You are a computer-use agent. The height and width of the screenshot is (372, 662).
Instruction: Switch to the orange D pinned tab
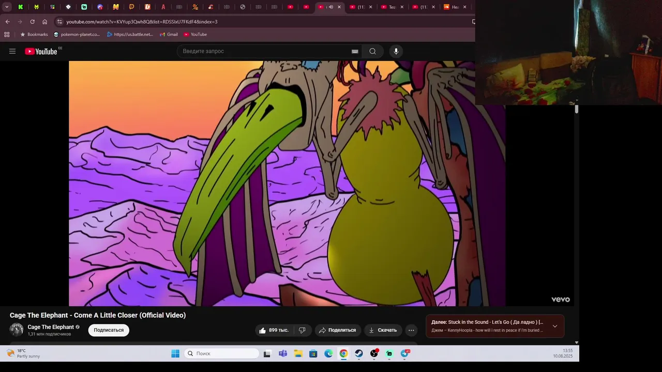(x=131, y=7)
